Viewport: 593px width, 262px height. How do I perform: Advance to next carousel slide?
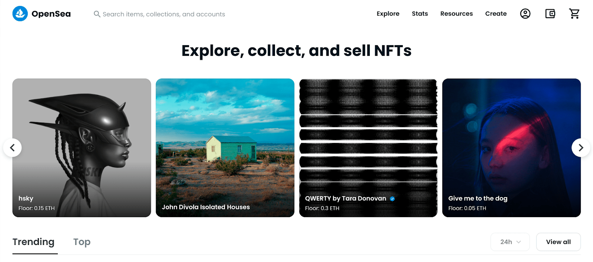580,147
